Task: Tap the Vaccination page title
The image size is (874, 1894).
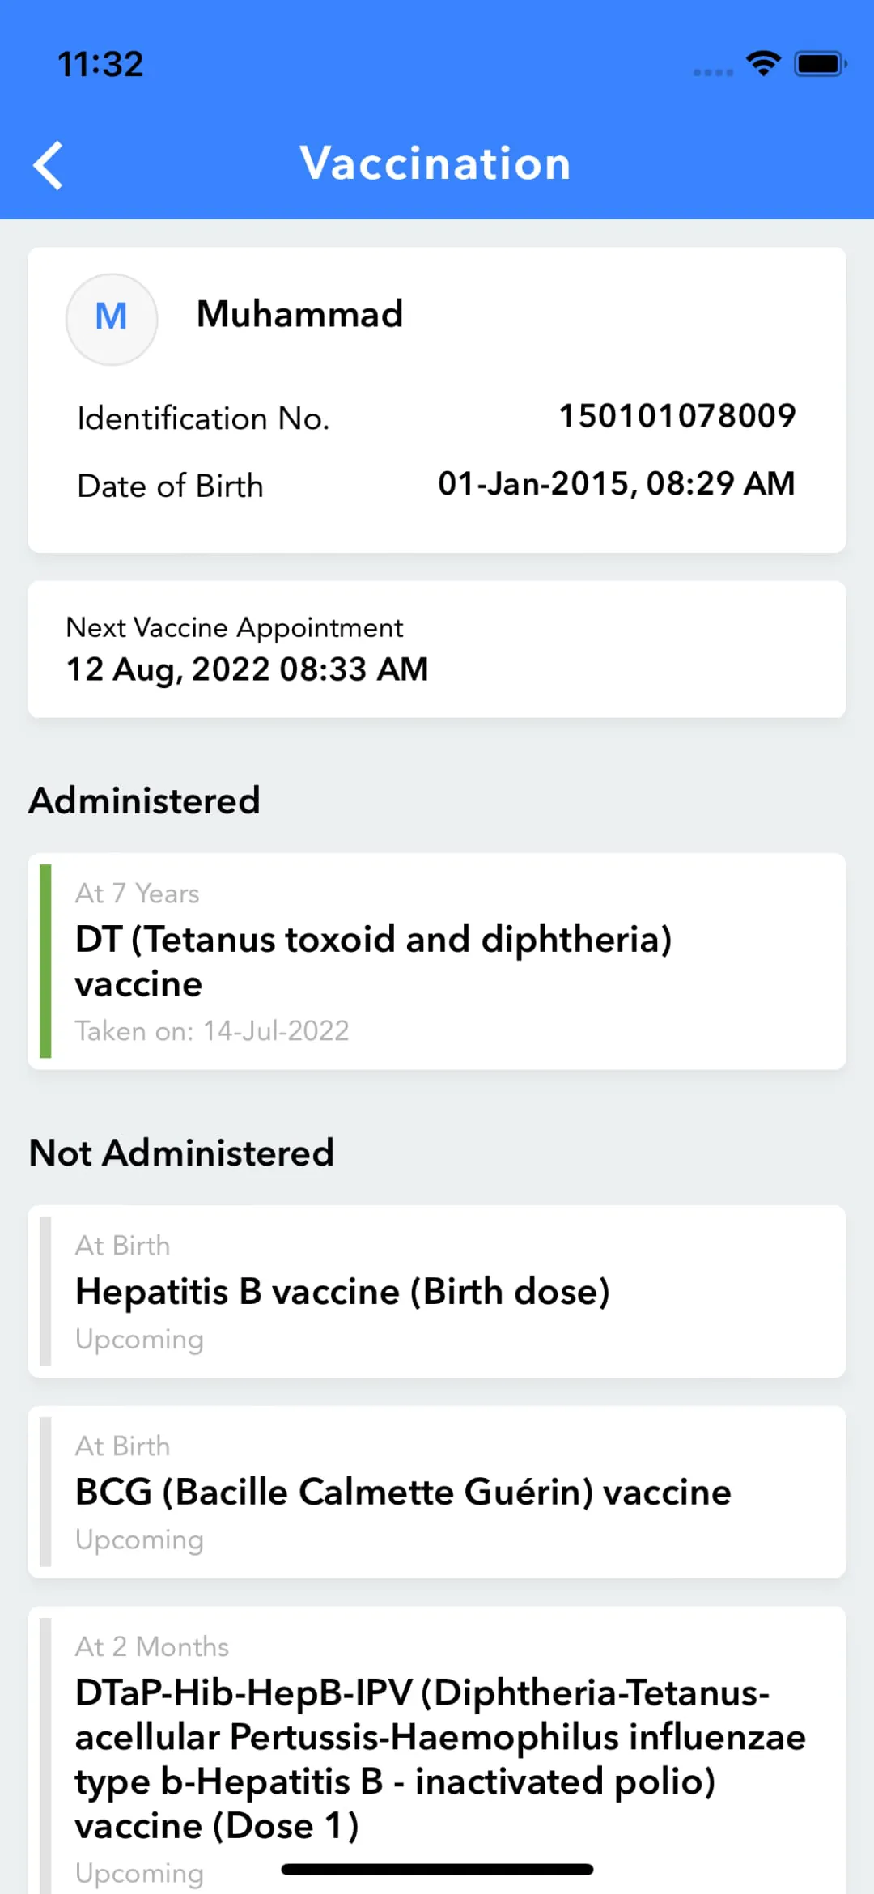Action: [435, 163]
